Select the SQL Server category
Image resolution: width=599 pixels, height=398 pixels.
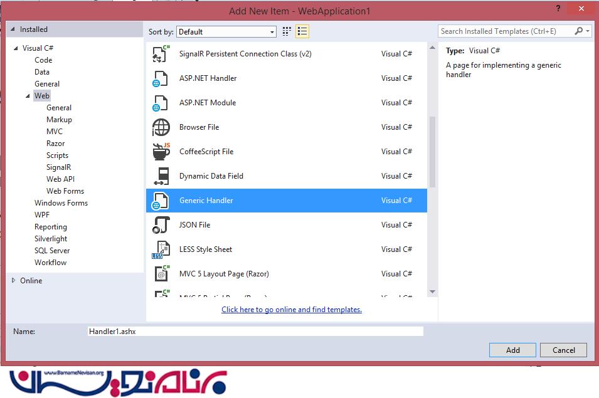pyautogui.click(x=52, y=250)
